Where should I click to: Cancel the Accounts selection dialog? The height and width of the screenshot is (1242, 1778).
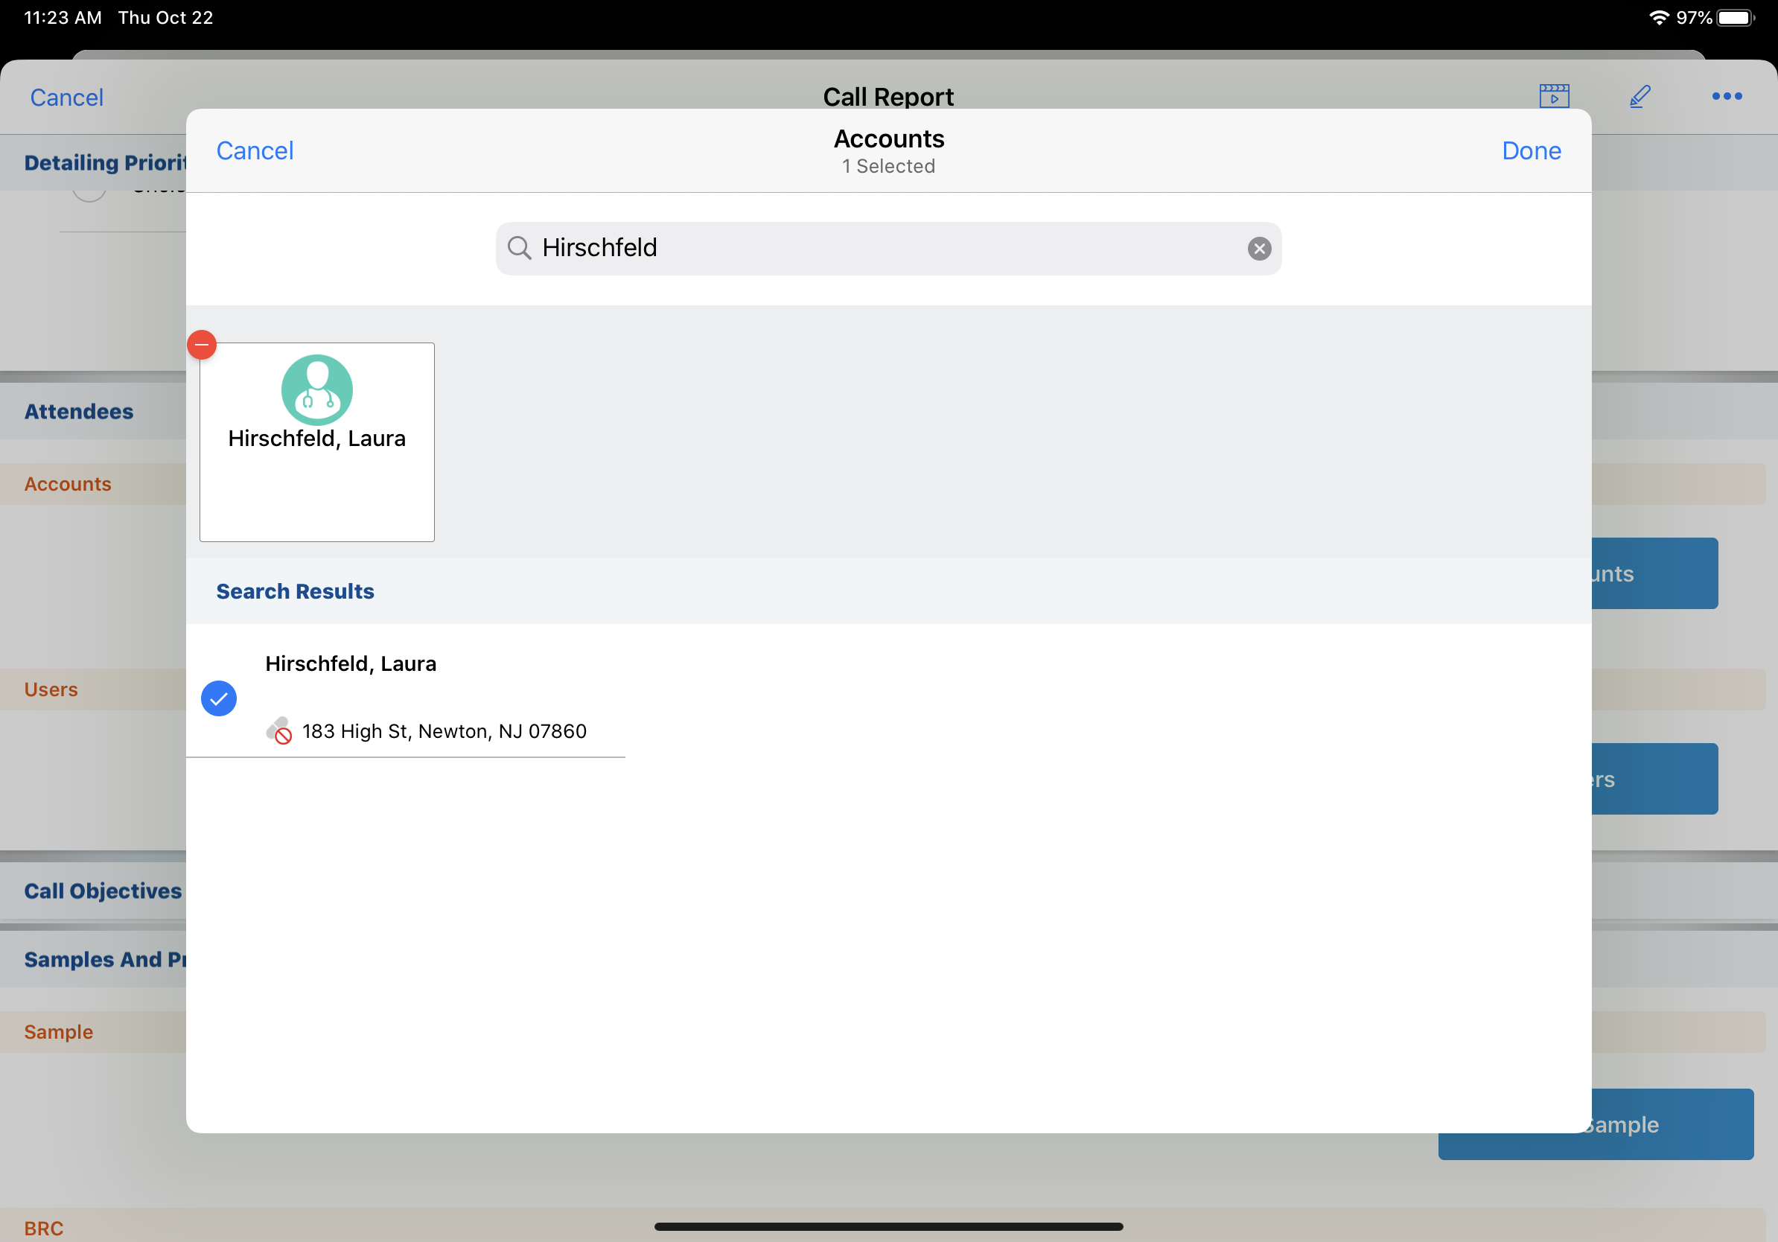255,150
